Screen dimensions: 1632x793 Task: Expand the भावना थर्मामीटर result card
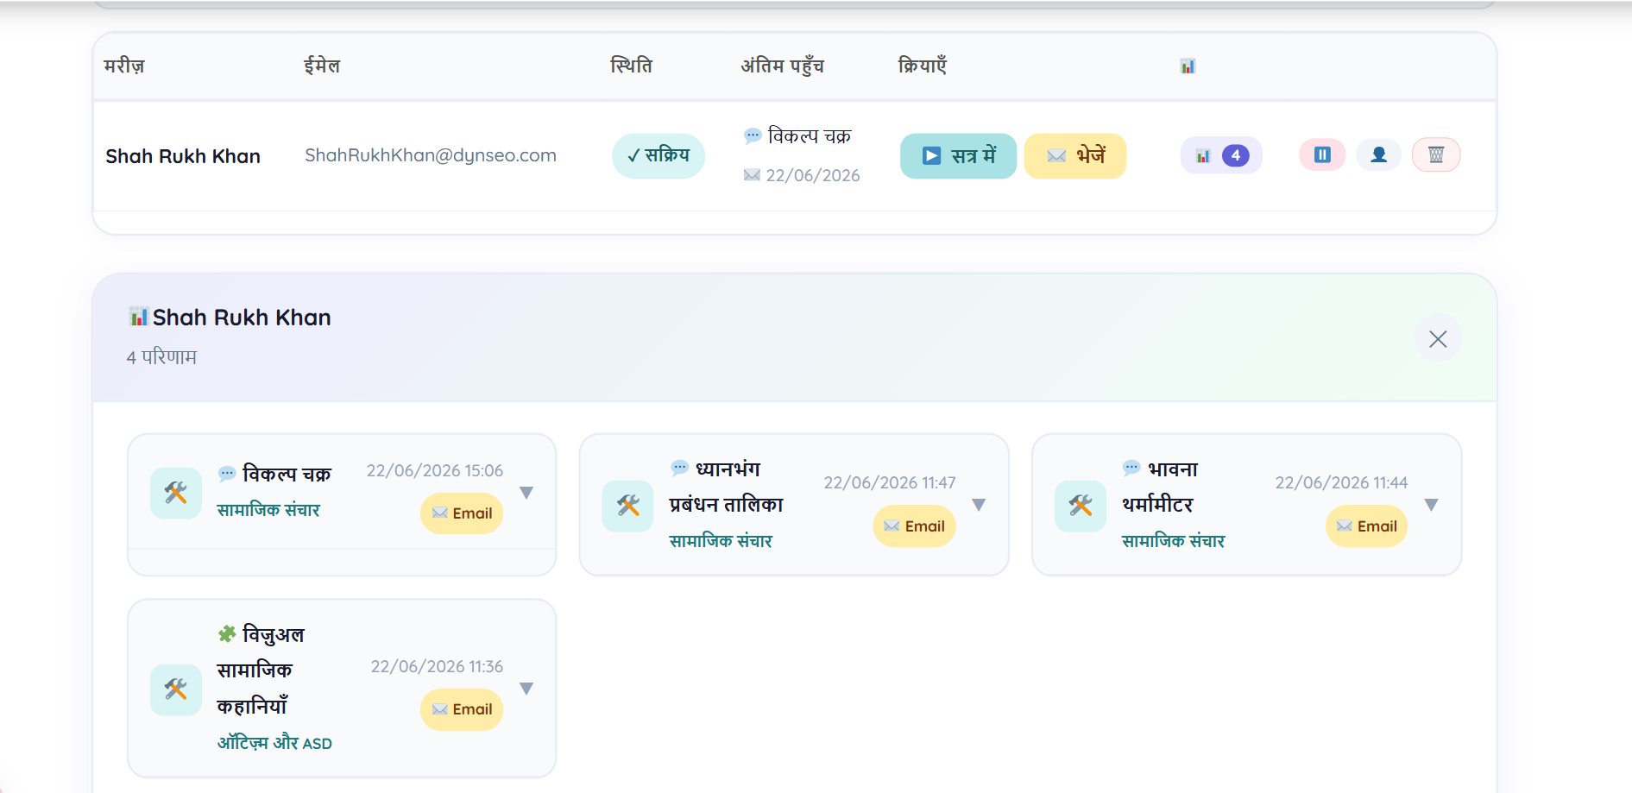pyautogui.click(x=1431, y=505)
